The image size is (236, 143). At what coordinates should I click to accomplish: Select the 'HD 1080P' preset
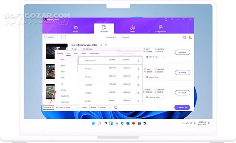point(110,85)
